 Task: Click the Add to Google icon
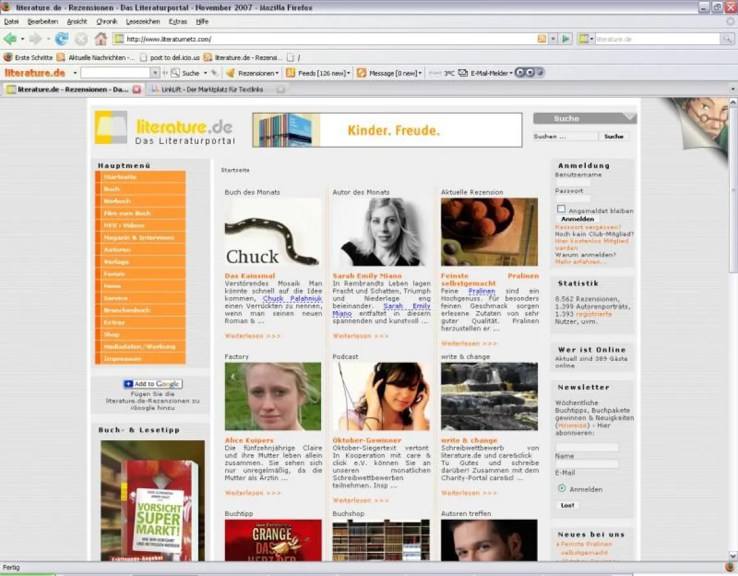pos(152,383)
